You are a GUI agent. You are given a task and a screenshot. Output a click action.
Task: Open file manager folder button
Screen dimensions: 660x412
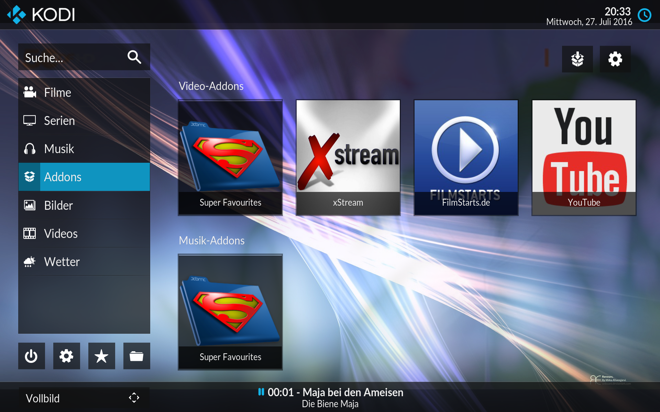[x=136, y=356]
